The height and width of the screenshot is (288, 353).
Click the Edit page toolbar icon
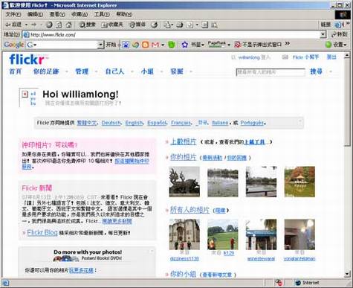(x=190, y=25)
